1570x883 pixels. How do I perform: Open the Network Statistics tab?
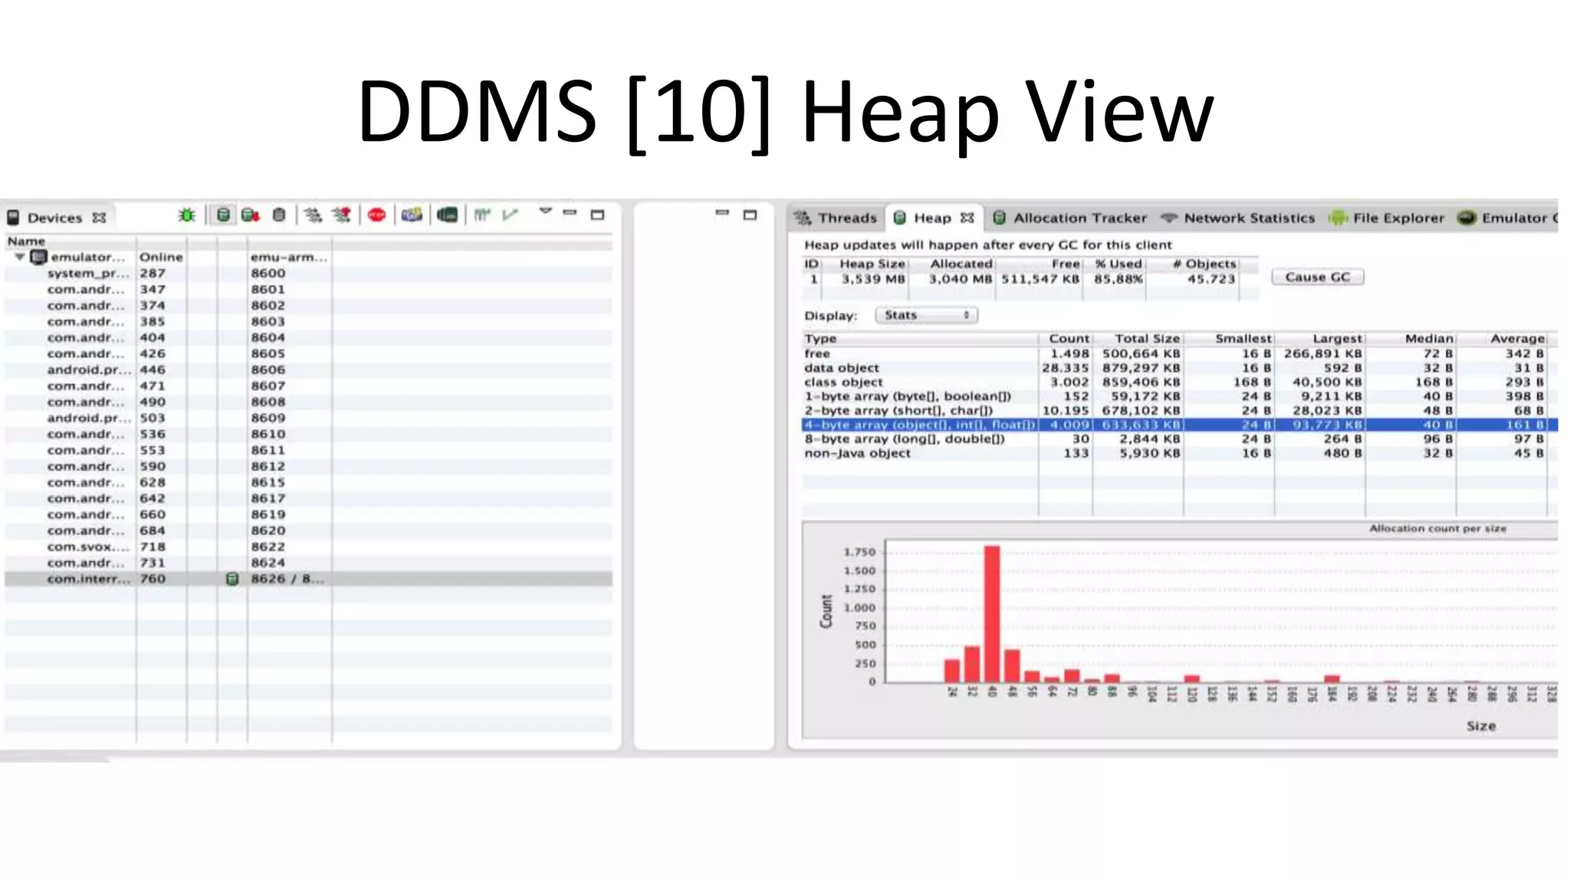(1238, 218)
